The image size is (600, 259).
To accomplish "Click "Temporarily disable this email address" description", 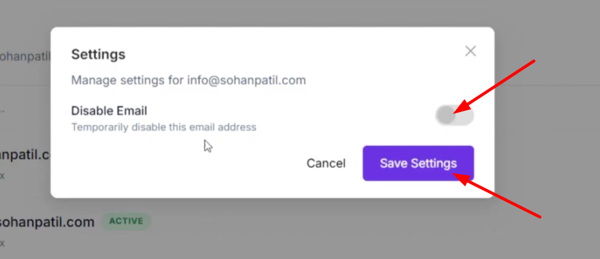I will [163, 127].
